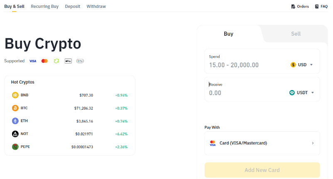Click the +0.94% BNB change

click(x=121, y=96)
